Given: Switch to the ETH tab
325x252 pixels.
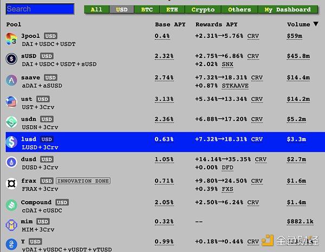Looking at the screenshot, I should (x=172, y=10).
